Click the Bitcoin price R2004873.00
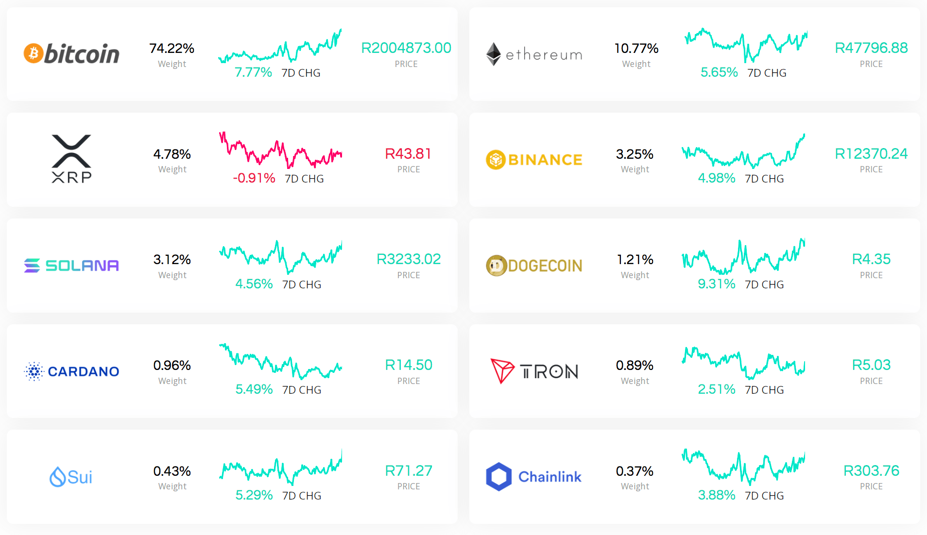The image size is (927, 535). click(406, 48)
